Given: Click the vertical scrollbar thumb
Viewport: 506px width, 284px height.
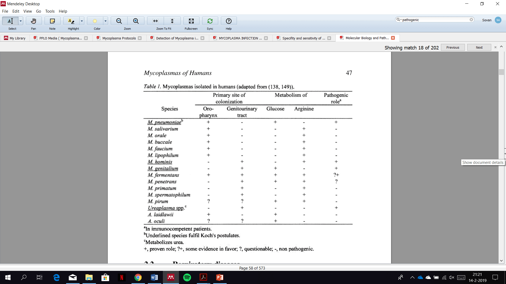Looking at the screenshot, I should tap(501, 72).
